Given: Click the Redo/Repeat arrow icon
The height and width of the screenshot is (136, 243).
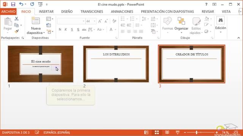Looking at the screenshot, I should (x=32, y=4).
